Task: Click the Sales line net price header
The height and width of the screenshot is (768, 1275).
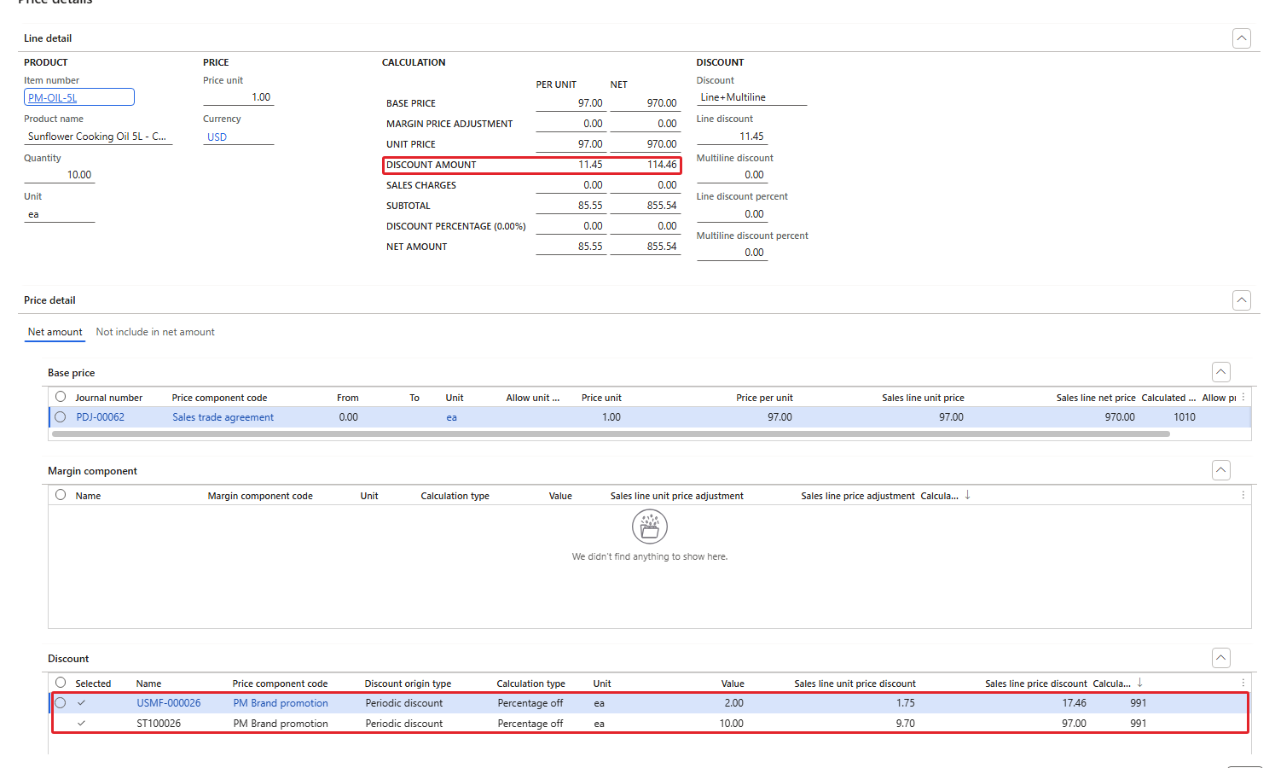Action: [1096, 398]
